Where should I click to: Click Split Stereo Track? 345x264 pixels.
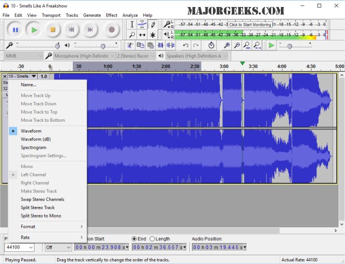coord(47,207)
